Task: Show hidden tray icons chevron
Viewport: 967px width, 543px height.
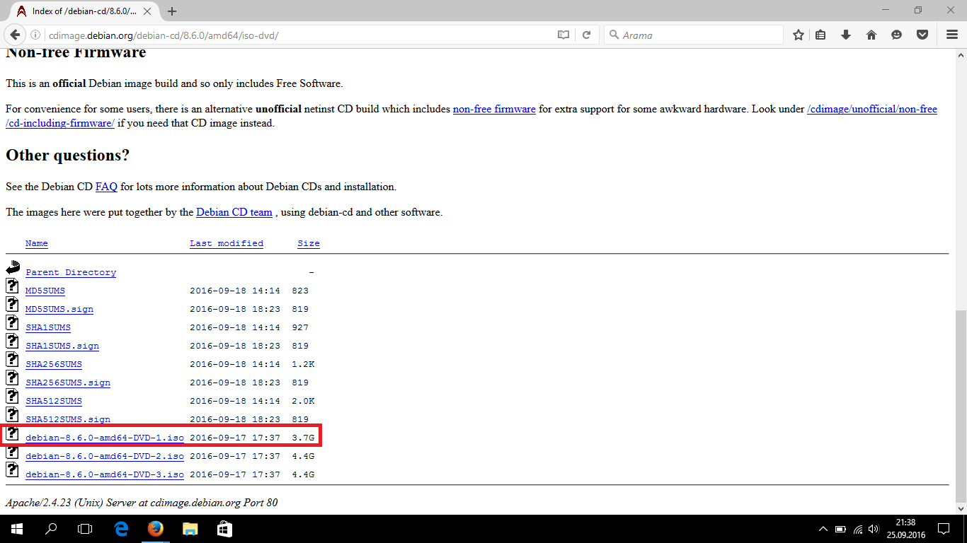Action: 823,529
